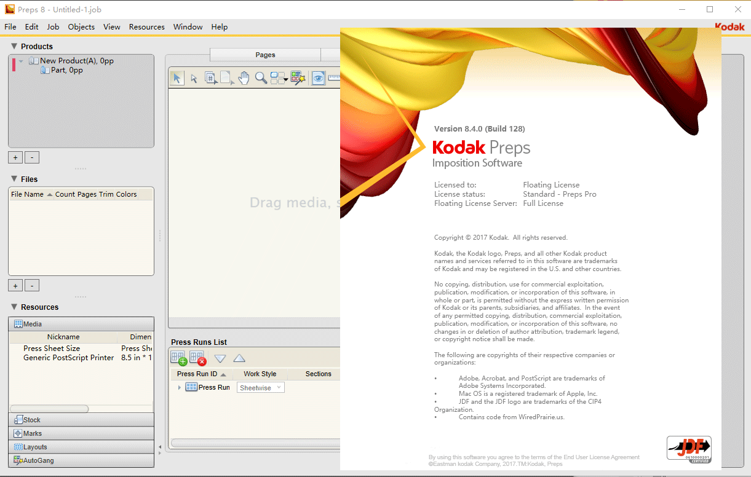This screenshot has height=477, width=751.
Task: Click the Press Runs horizontal scrollbar
Action: tap(255, 443)
